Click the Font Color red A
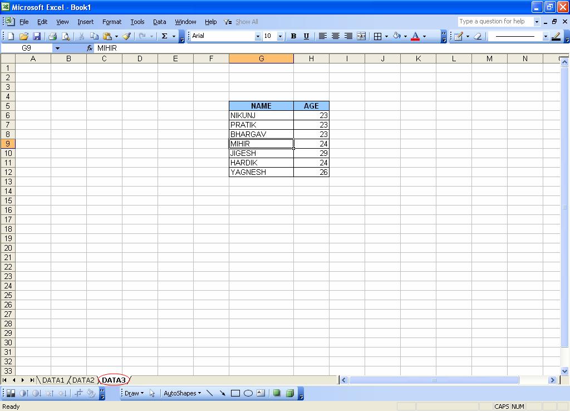 tap(415, 36)
